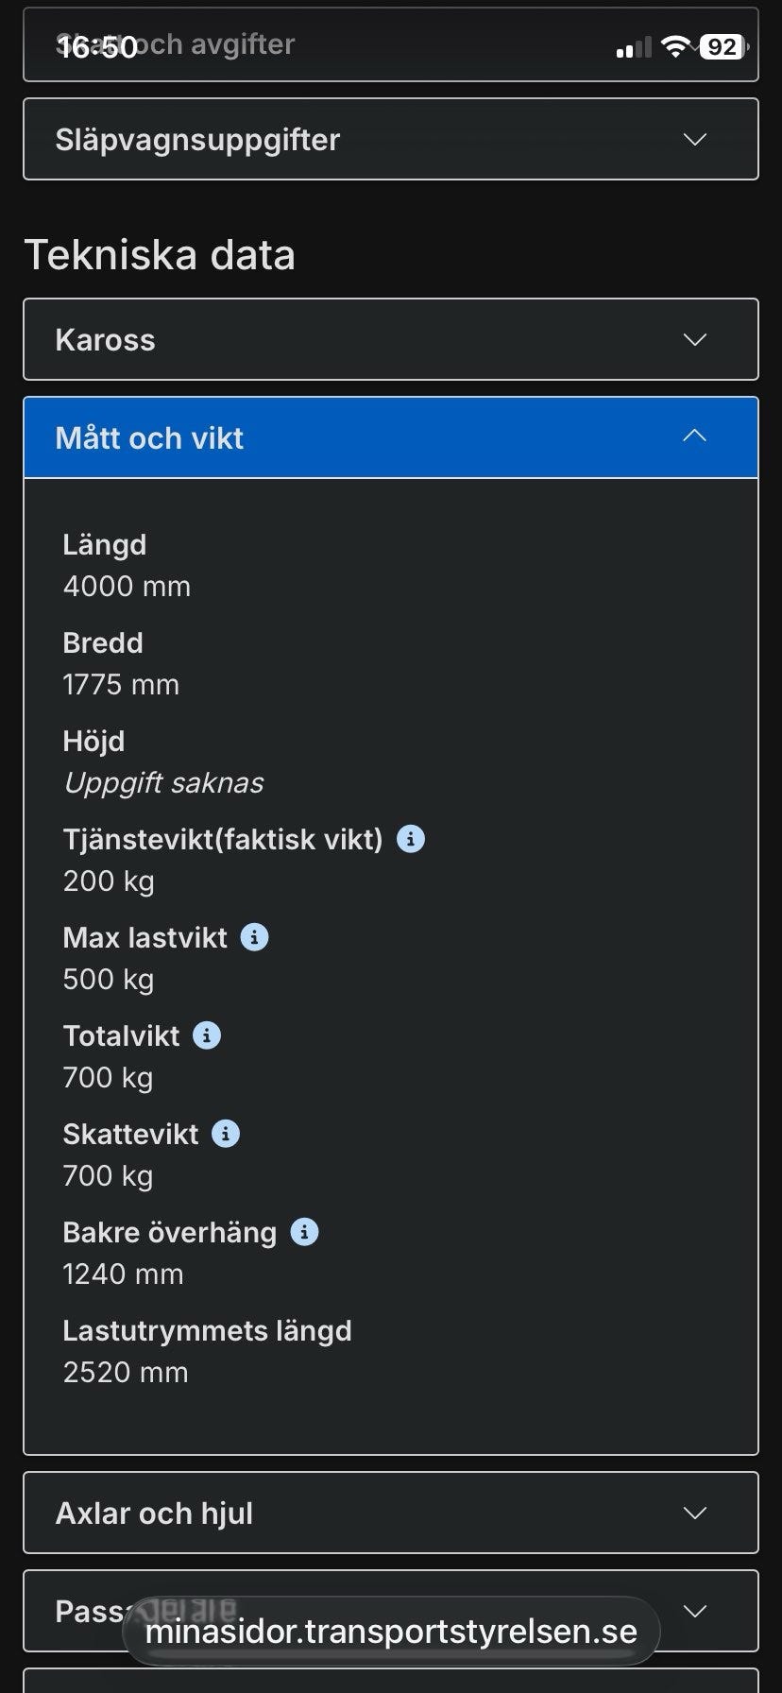Tap the Wi-Fi status icon
Image resolution: width=782 pixels, height=1693 pixels.
(675, 46)
